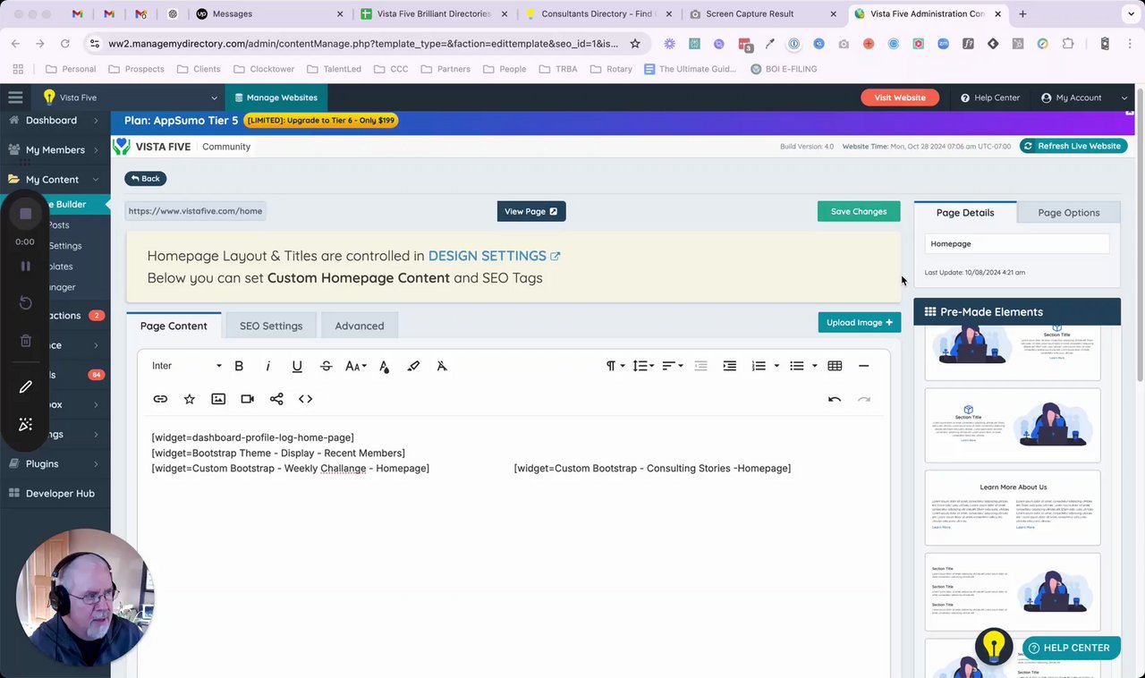The height and width of the screenshot is (678, 1145).
Task: Pause the screen recording
Action: coord(26,267)
